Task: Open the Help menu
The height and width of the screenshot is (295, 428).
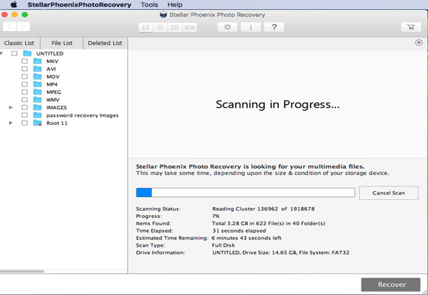Action: (x=175, y=5)
